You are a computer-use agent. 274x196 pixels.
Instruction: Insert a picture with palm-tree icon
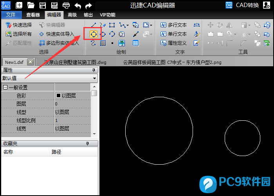[x=122, y=43]
